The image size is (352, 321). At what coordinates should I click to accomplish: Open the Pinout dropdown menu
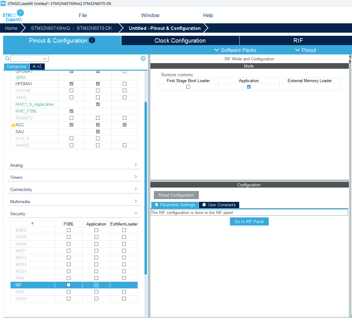pyautogui.click(x=305, y=50)
